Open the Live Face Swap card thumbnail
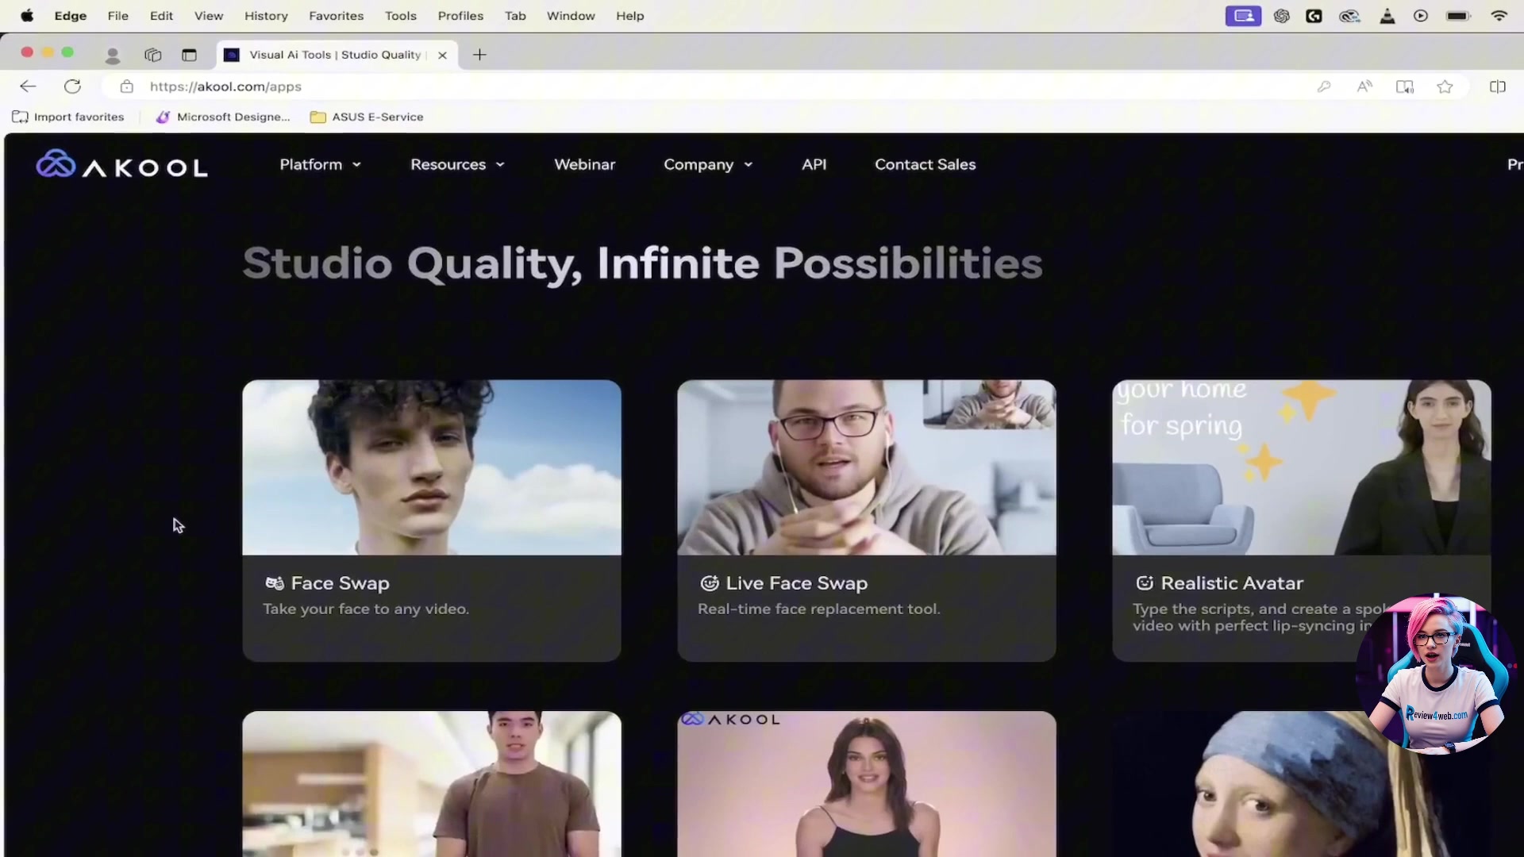This screenshot has height=857, width=1524. click(867, 467)
